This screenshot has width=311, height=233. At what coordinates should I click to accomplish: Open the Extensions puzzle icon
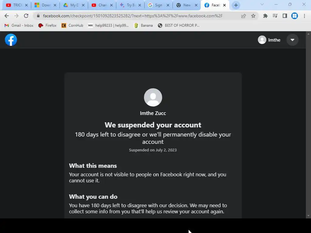pos(265,16)
